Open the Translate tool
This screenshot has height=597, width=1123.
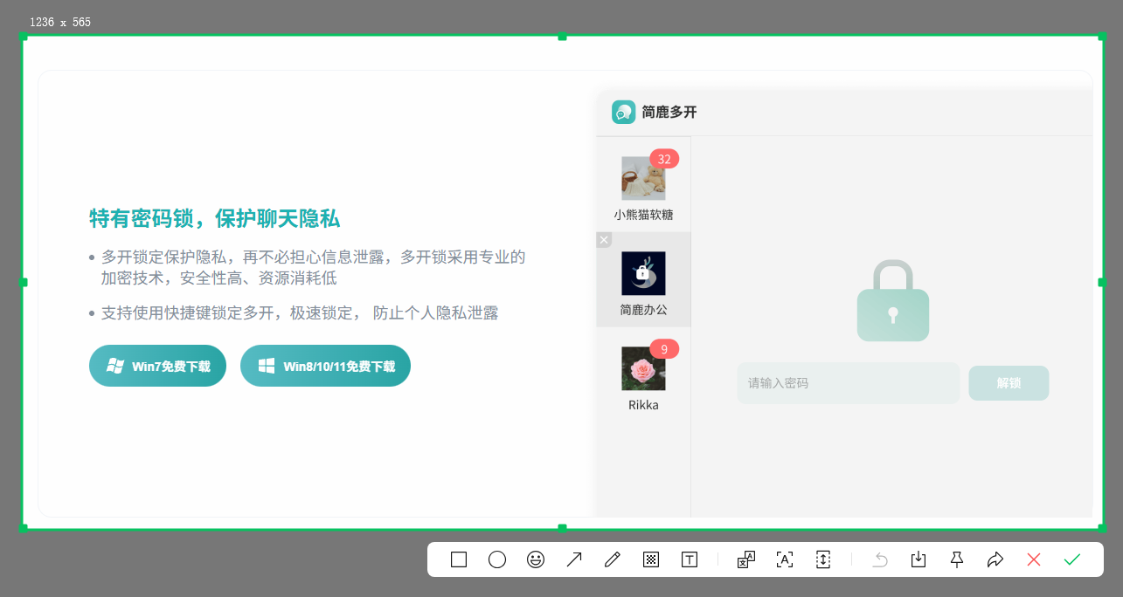(745, 559)
